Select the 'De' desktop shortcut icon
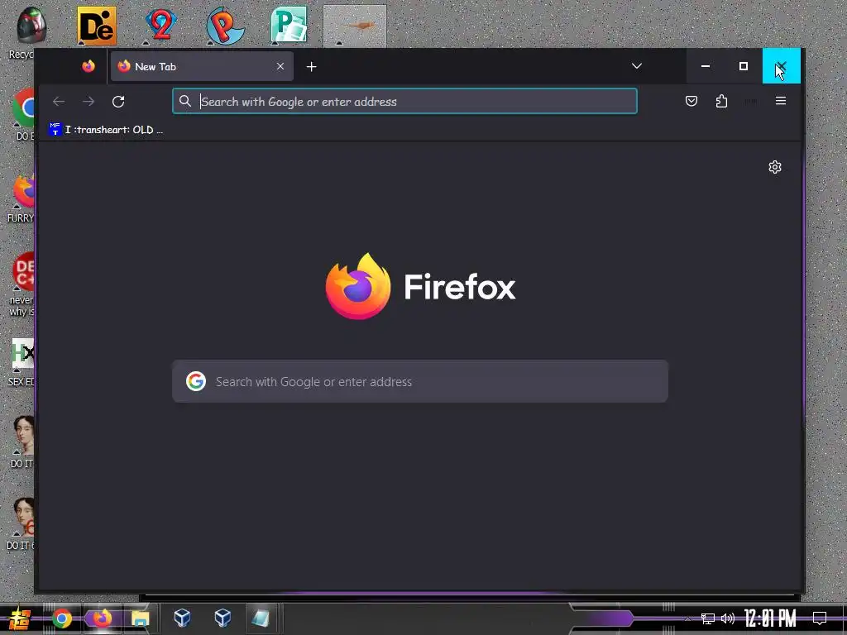This screenshot has width=847, height=635. (x=96, y=26)
